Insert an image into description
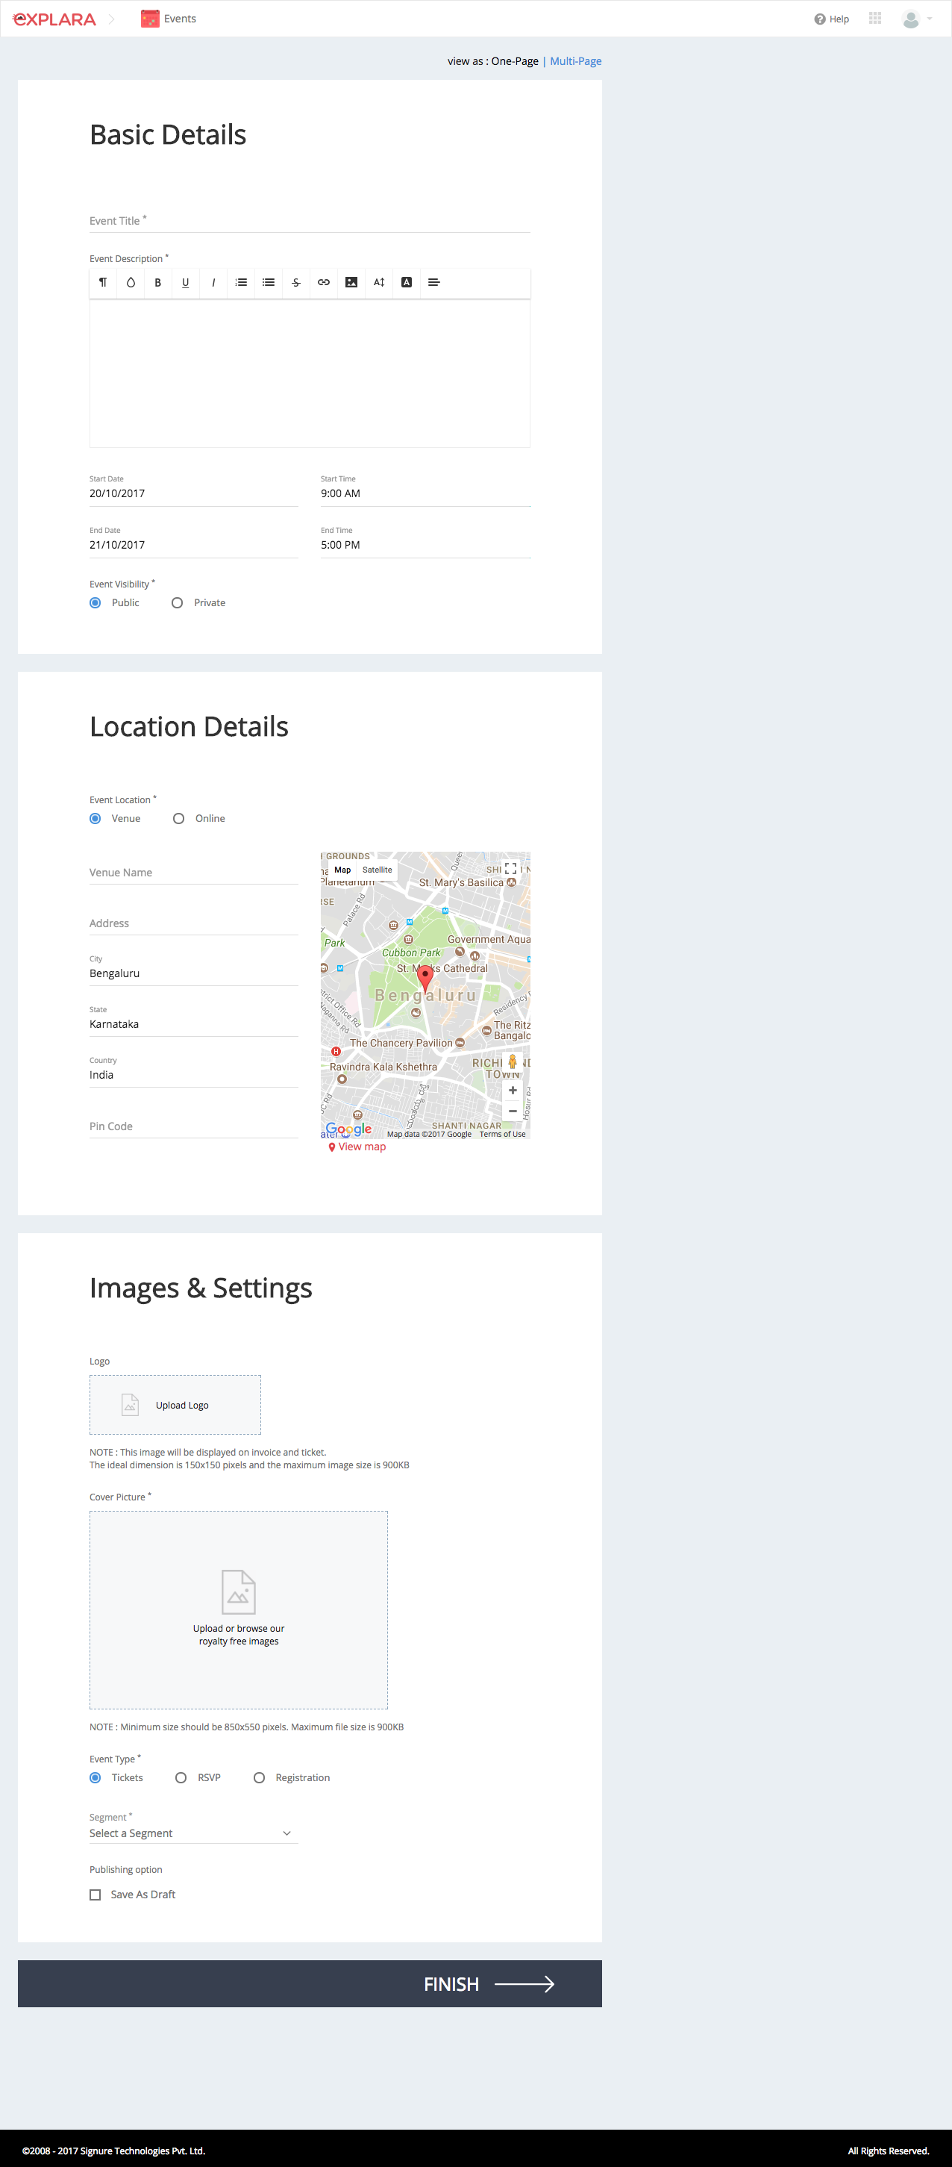This screenshot has width=952, height=2167. pyautogui.click(x=351, y=283)
